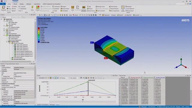Click the Solve lightning bolt icon
This screenshot has height=108, width=192.
[32, 7]
